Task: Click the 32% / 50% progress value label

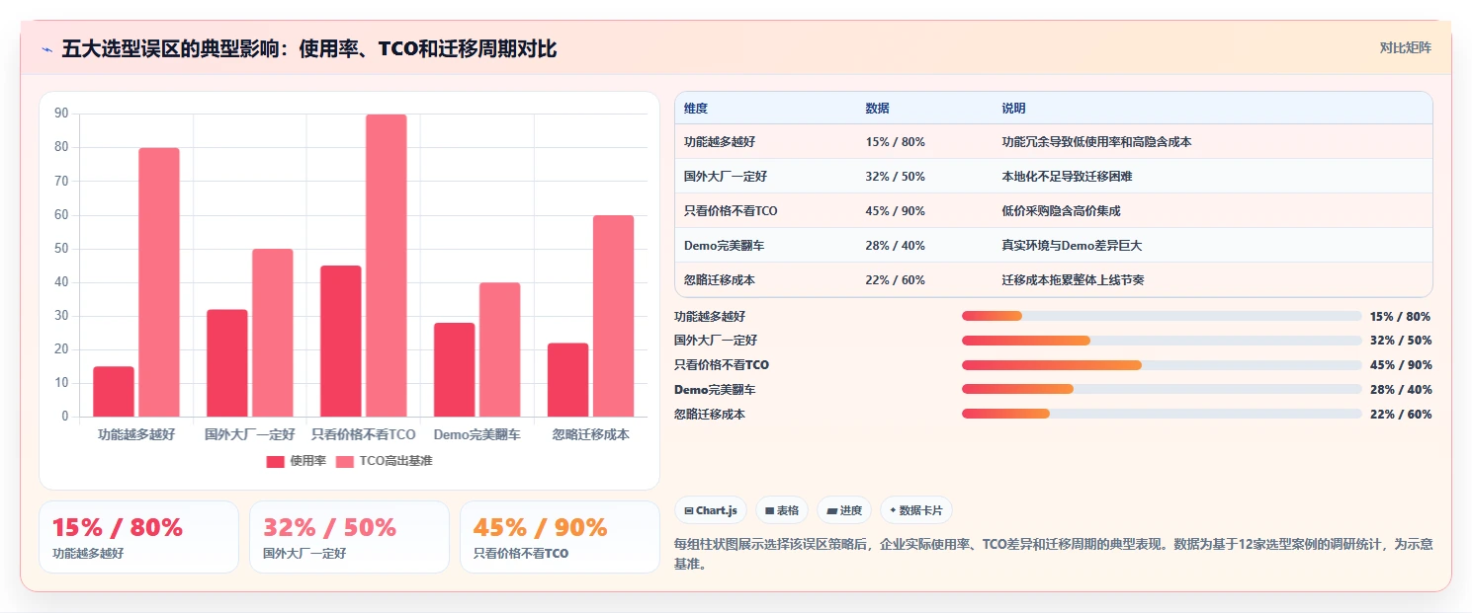Action: click(1401, 341)
